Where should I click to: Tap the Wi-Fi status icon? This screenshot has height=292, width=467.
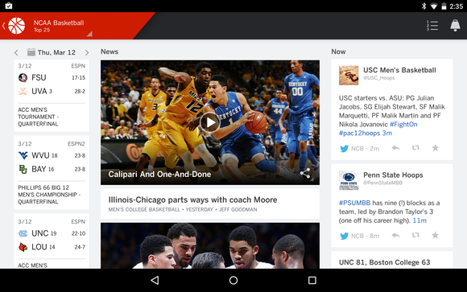[x=434, y=6]
